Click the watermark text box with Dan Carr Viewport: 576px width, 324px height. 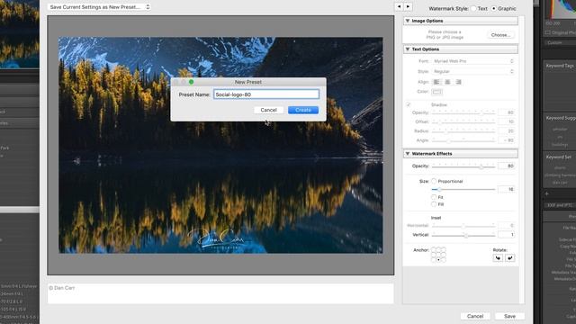click(220, 293)
